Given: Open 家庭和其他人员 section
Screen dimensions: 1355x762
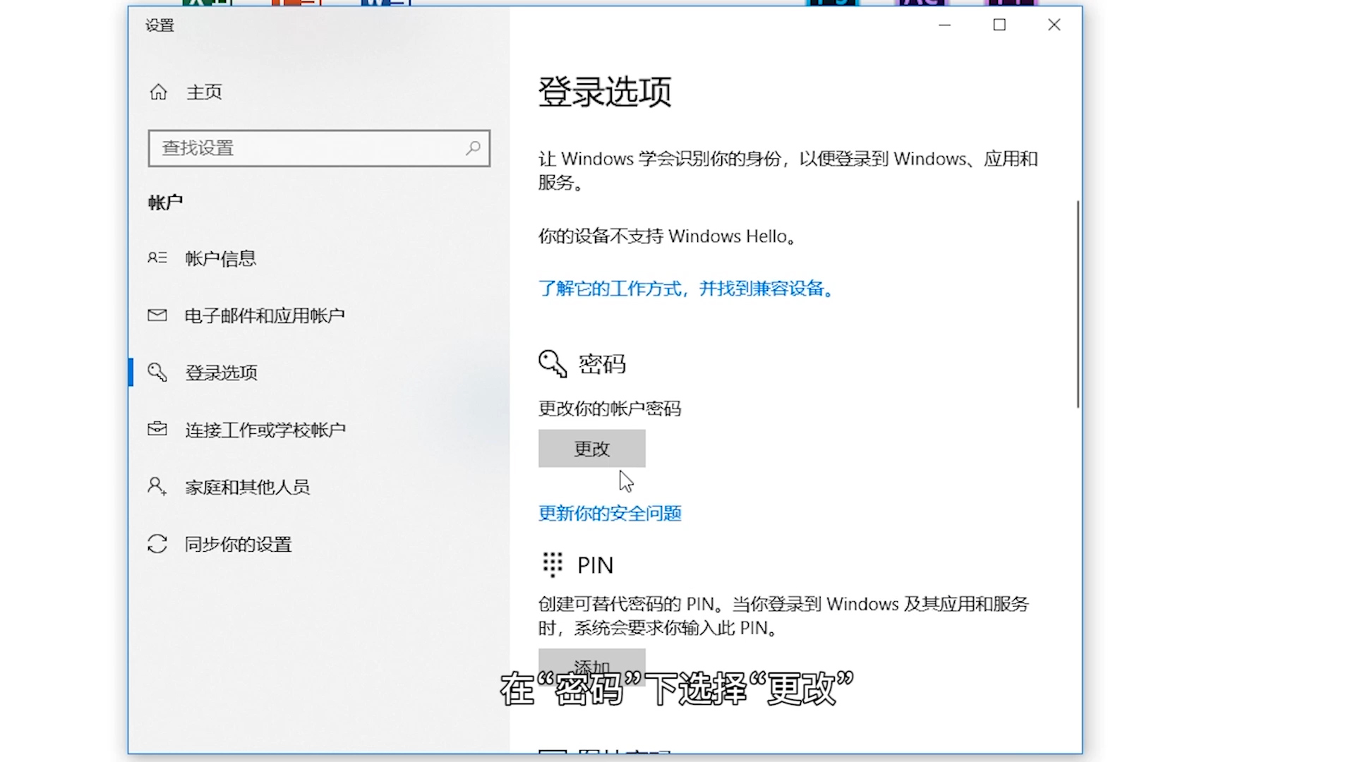Looking at the screenshot, I should (247, 487).
